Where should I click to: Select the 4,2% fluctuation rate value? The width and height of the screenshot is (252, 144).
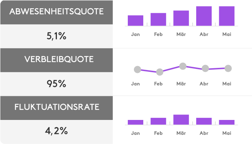click(57, 131)
